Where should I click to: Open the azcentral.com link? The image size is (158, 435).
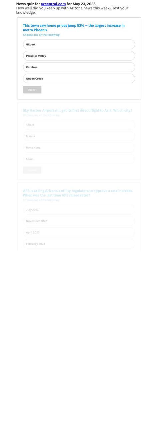click(x=53, y=4)
